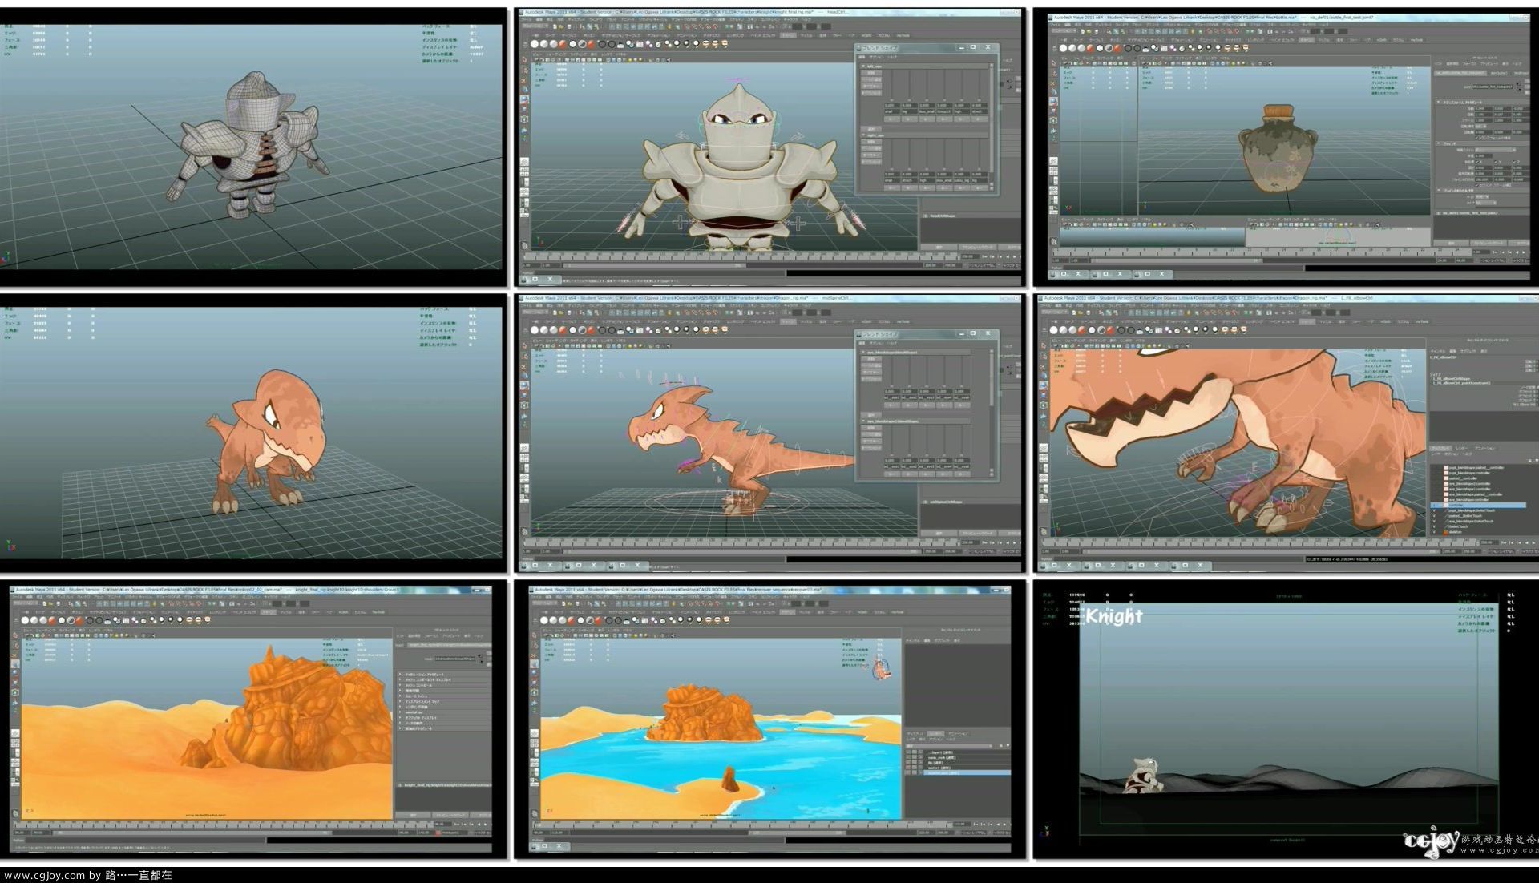
Task: Click half-shaded sphere shelf icon in dragon close-up window
Action: pyautogui.click(x=1101, y=330)
